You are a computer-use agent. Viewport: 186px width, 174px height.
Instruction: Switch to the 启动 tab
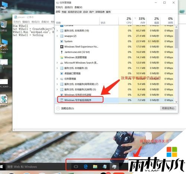click(x=85, y=12)
